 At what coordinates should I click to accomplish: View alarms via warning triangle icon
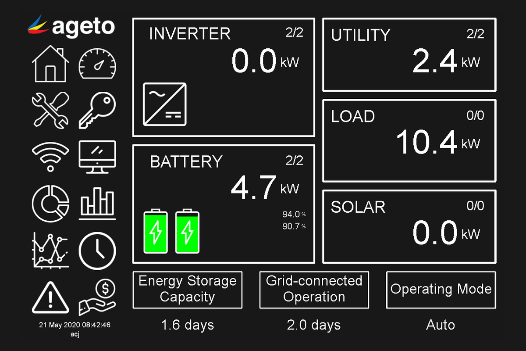tap(50, 297)
